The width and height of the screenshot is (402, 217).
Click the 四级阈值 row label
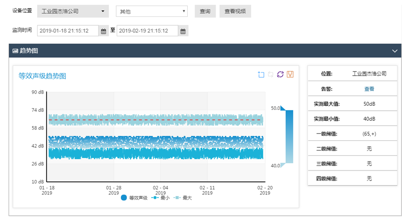point(326,178)
